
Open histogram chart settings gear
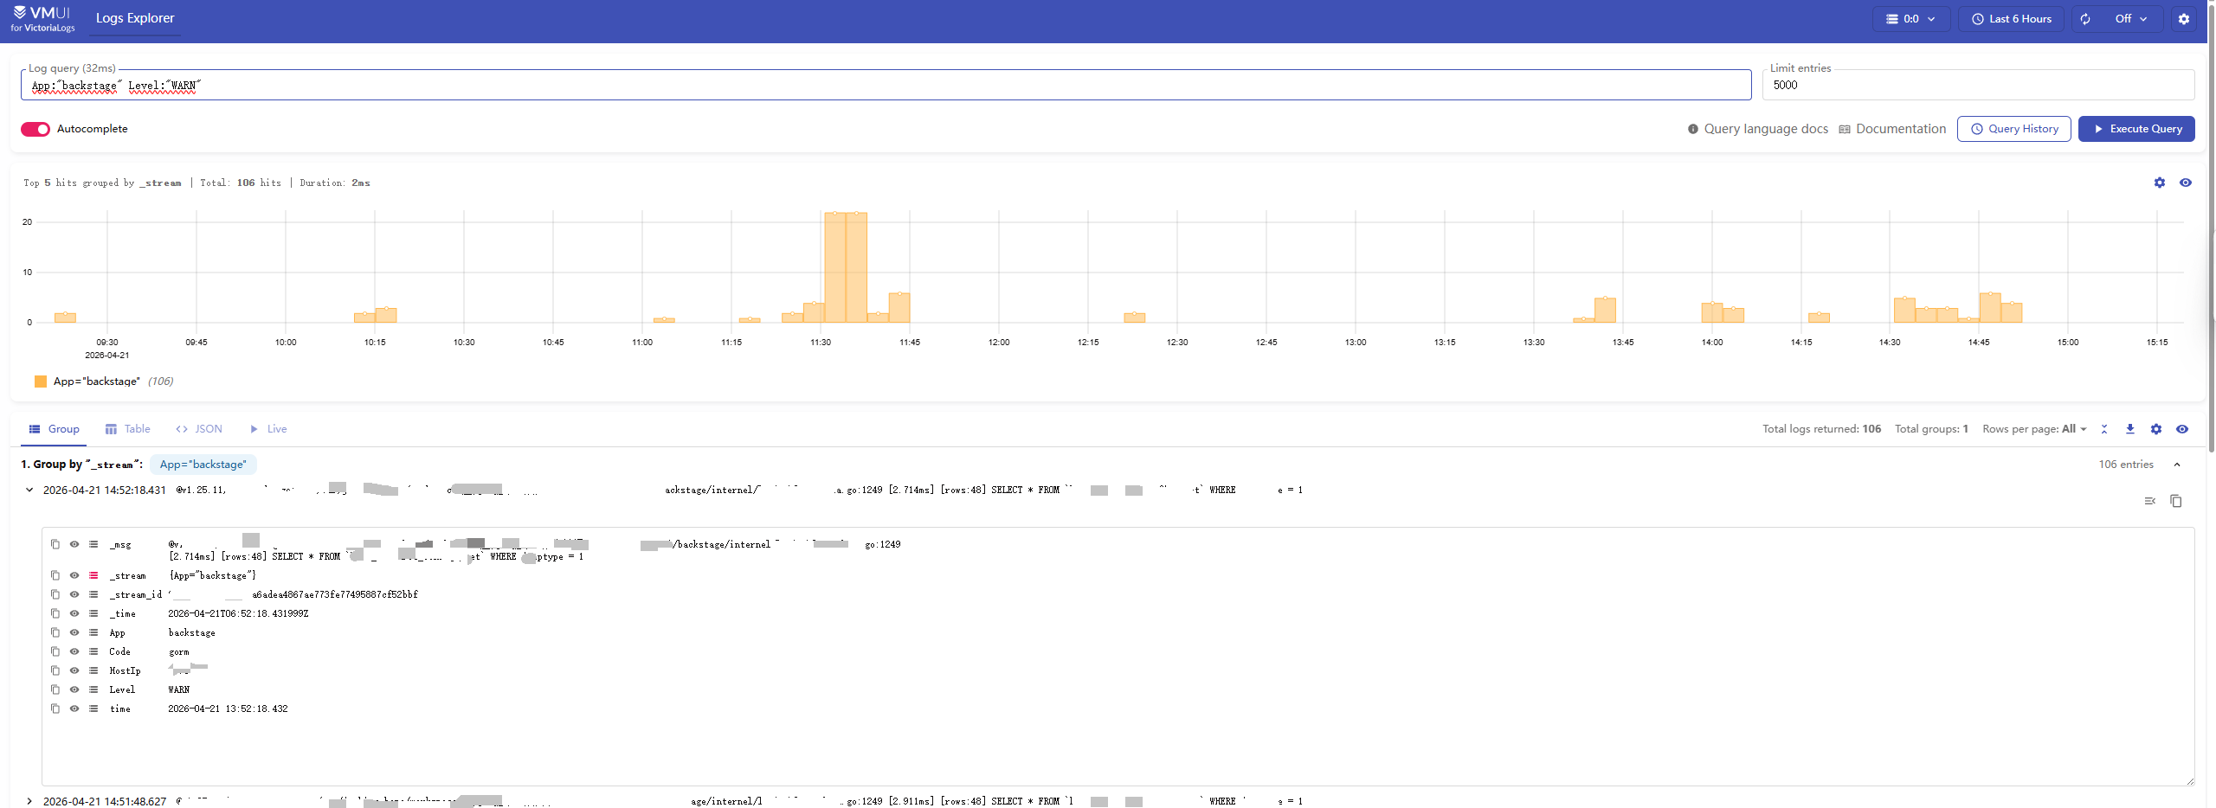[x=2159, y=183]
